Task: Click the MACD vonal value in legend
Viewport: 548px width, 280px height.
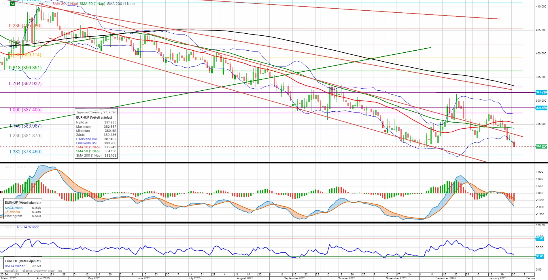Action: [36, 208]
